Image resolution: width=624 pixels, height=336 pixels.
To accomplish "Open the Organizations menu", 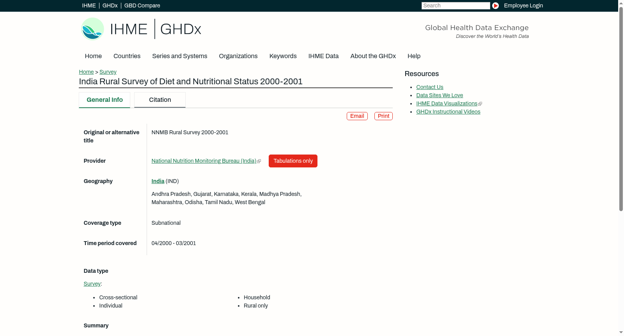I will 238,56.
